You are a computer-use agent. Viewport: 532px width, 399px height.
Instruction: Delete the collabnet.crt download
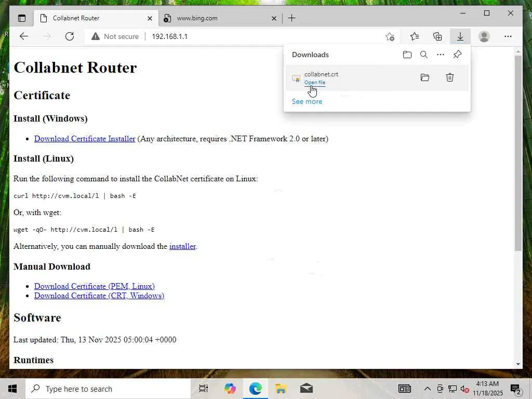[449, 78]
